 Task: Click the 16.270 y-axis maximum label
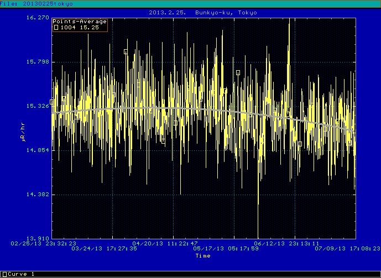tap(38, 18)
